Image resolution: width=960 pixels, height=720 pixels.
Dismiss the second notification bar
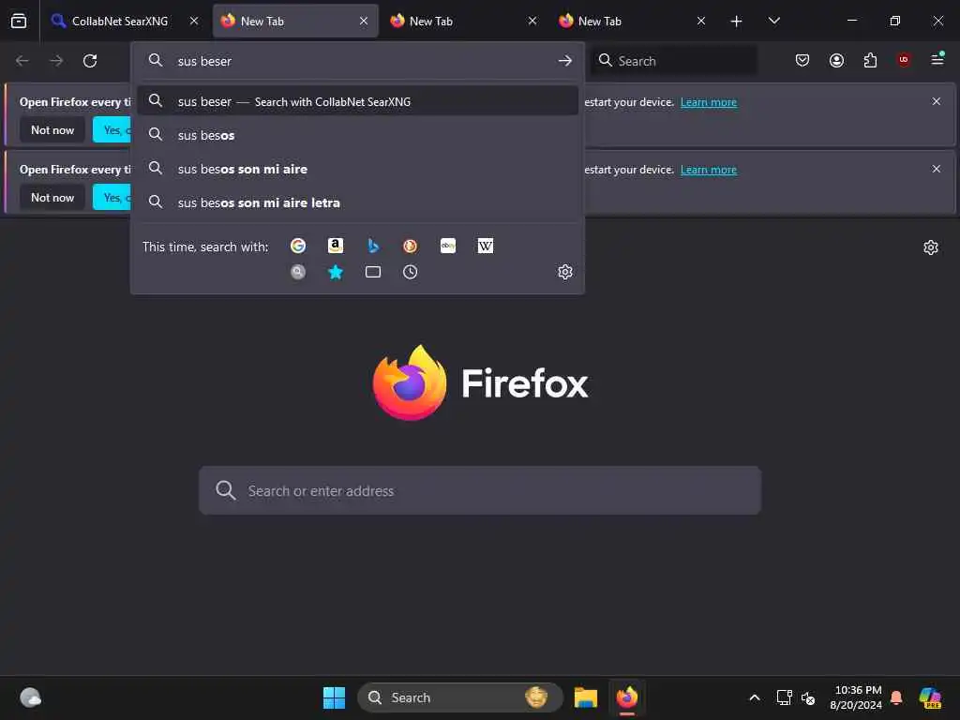[x=937, y=169]
